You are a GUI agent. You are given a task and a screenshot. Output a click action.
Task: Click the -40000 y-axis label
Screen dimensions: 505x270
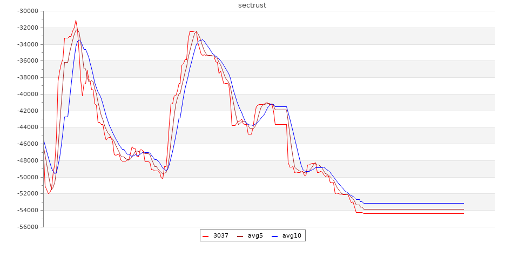click(27, 94)
